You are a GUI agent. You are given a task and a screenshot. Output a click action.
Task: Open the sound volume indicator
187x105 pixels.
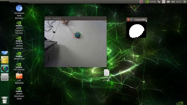tap(173, 2)
